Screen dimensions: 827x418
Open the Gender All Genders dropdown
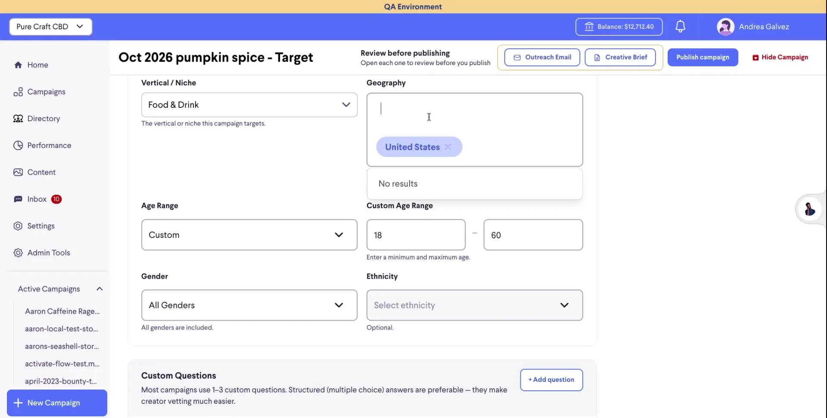249,305
